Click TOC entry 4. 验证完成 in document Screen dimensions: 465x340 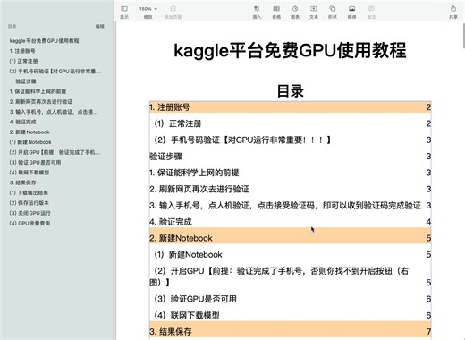pyautogui.click(x=290, y=222)
